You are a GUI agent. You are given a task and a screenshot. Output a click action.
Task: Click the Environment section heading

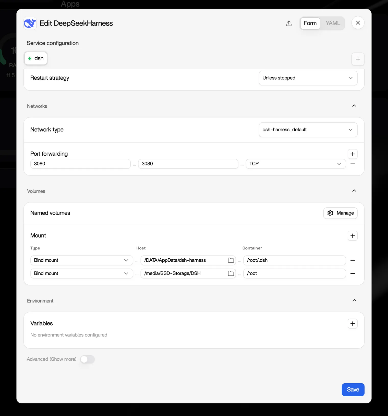coord(40,301)
